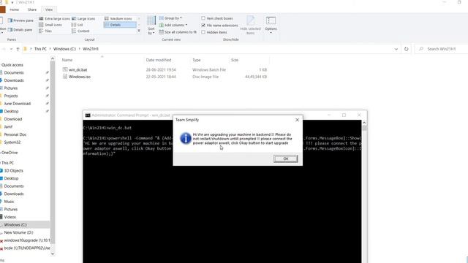Click the win_dc.bat file icon

[x=65, y=69]
